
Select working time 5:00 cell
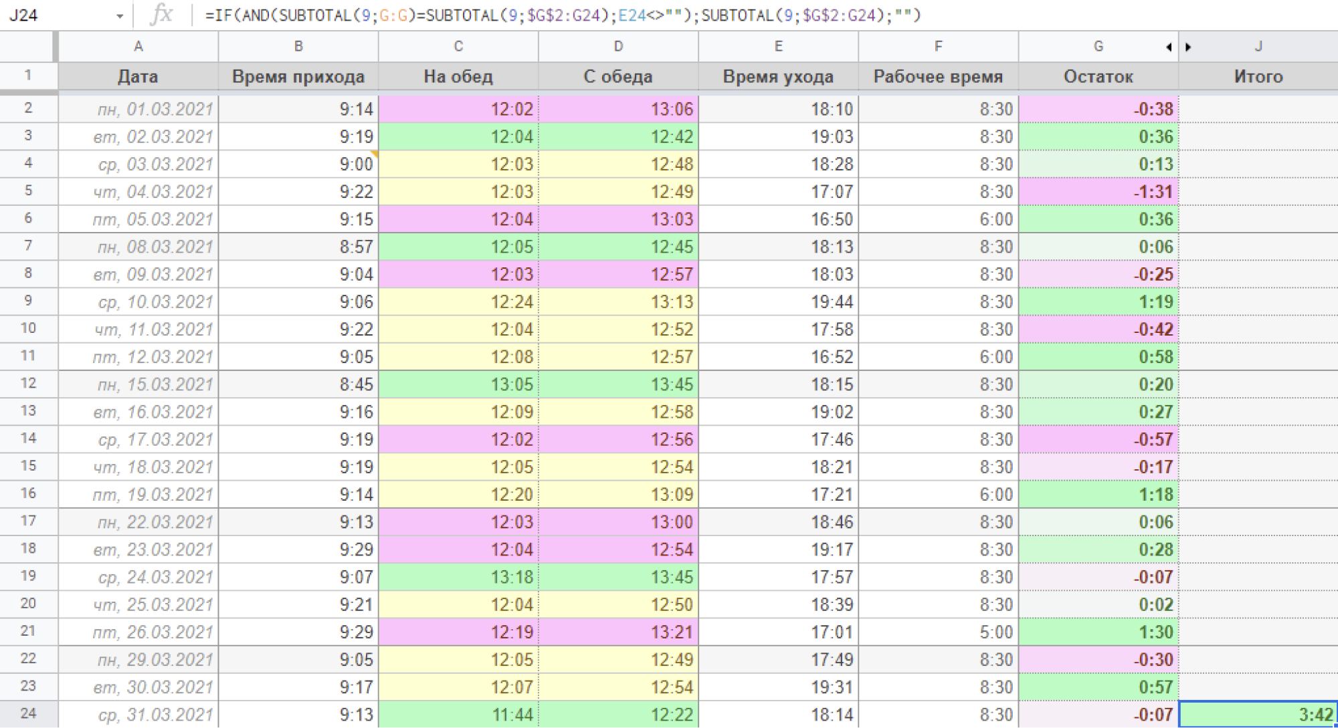pyautogui.click(x=938, y=632)
